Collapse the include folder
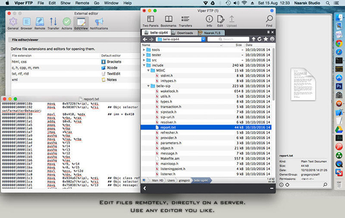 pyautogui.click(x=144, y=65)
